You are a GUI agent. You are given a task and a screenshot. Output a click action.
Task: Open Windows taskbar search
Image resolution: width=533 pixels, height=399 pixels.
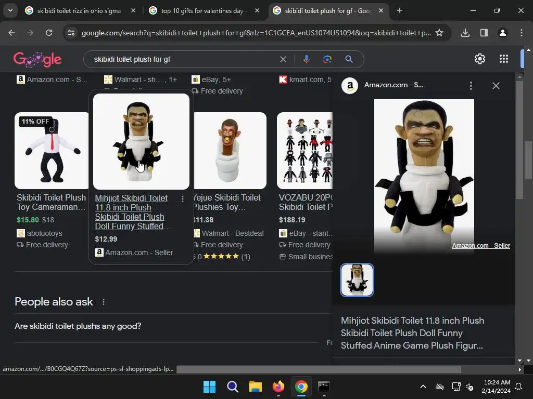pyautogui.click(x=233, y=387)
